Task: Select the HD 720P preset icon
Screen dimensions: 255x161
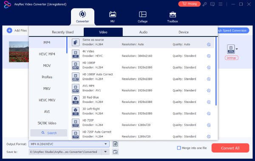Action: (x=76, y=123)
